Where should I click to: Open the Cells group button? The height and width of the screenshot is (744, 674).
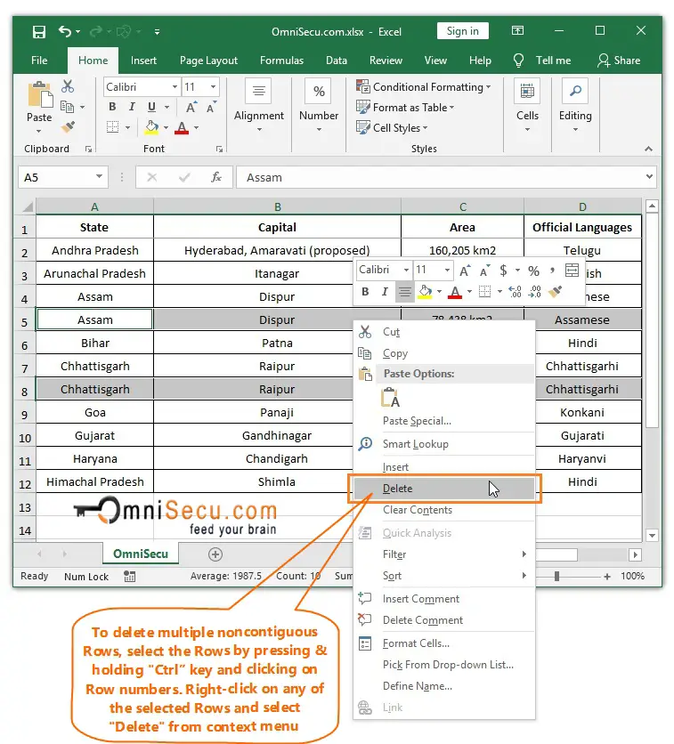[x=527, y=106]
